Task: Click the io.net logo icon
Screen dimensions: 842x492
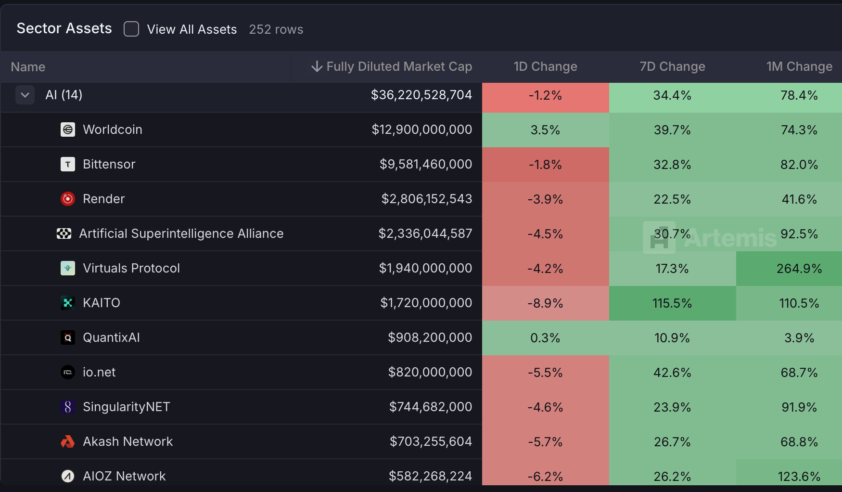Action: coord(68,372)
